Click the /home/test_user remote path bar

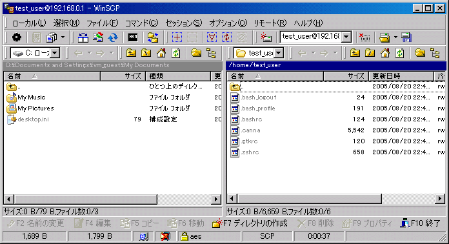[x=336, y=65]
